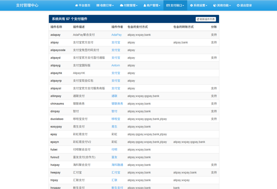Click the 银联商务 author link
This screenshot has width=277, height=189.
click(117, 104)
